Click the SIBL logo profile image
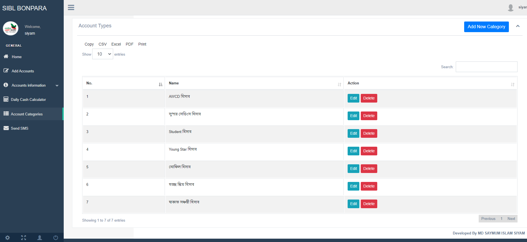 coord(11,29)
